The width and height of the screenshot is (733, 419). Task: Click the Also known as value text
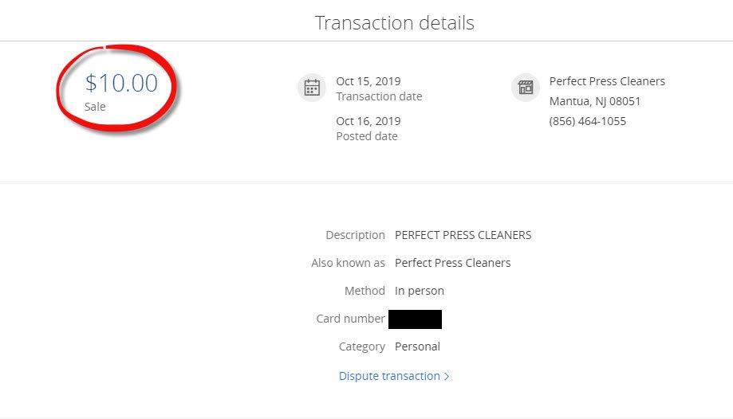(452, 263)
